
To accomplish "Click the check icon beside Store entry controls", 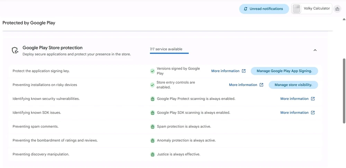I will point(152,85).
